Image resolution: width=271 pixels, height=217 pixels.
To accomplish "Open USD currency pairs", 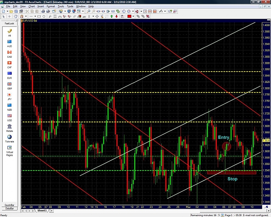I will point(10,118).
